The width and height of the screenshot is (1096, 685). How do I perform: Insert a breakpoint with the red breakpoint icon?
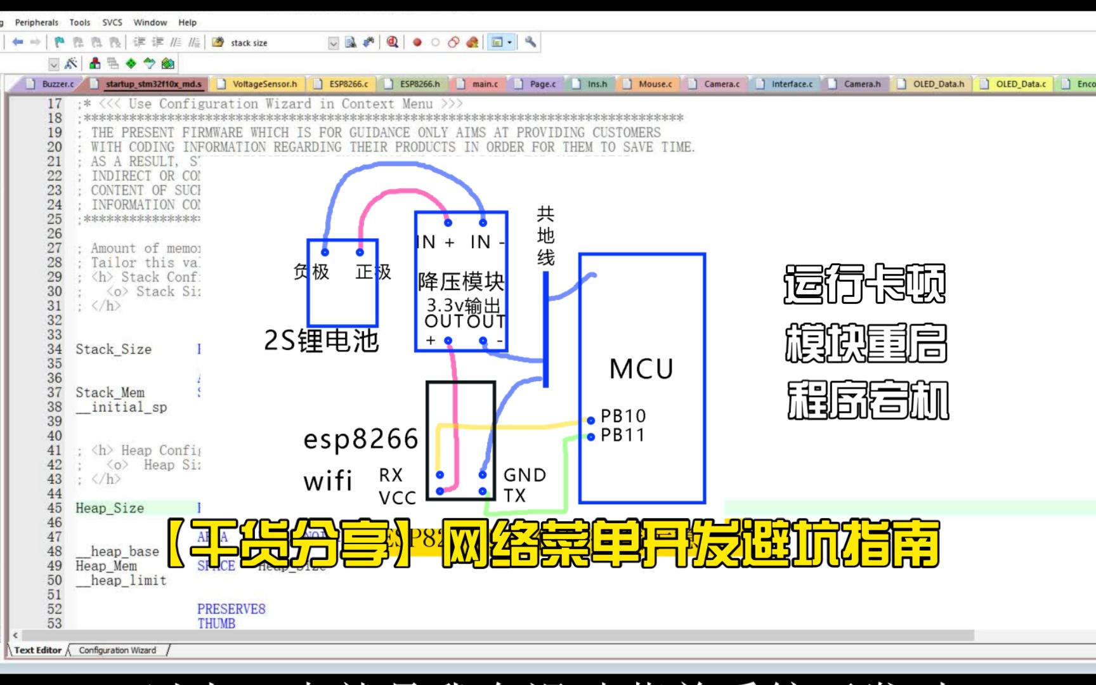coord(416,42)
